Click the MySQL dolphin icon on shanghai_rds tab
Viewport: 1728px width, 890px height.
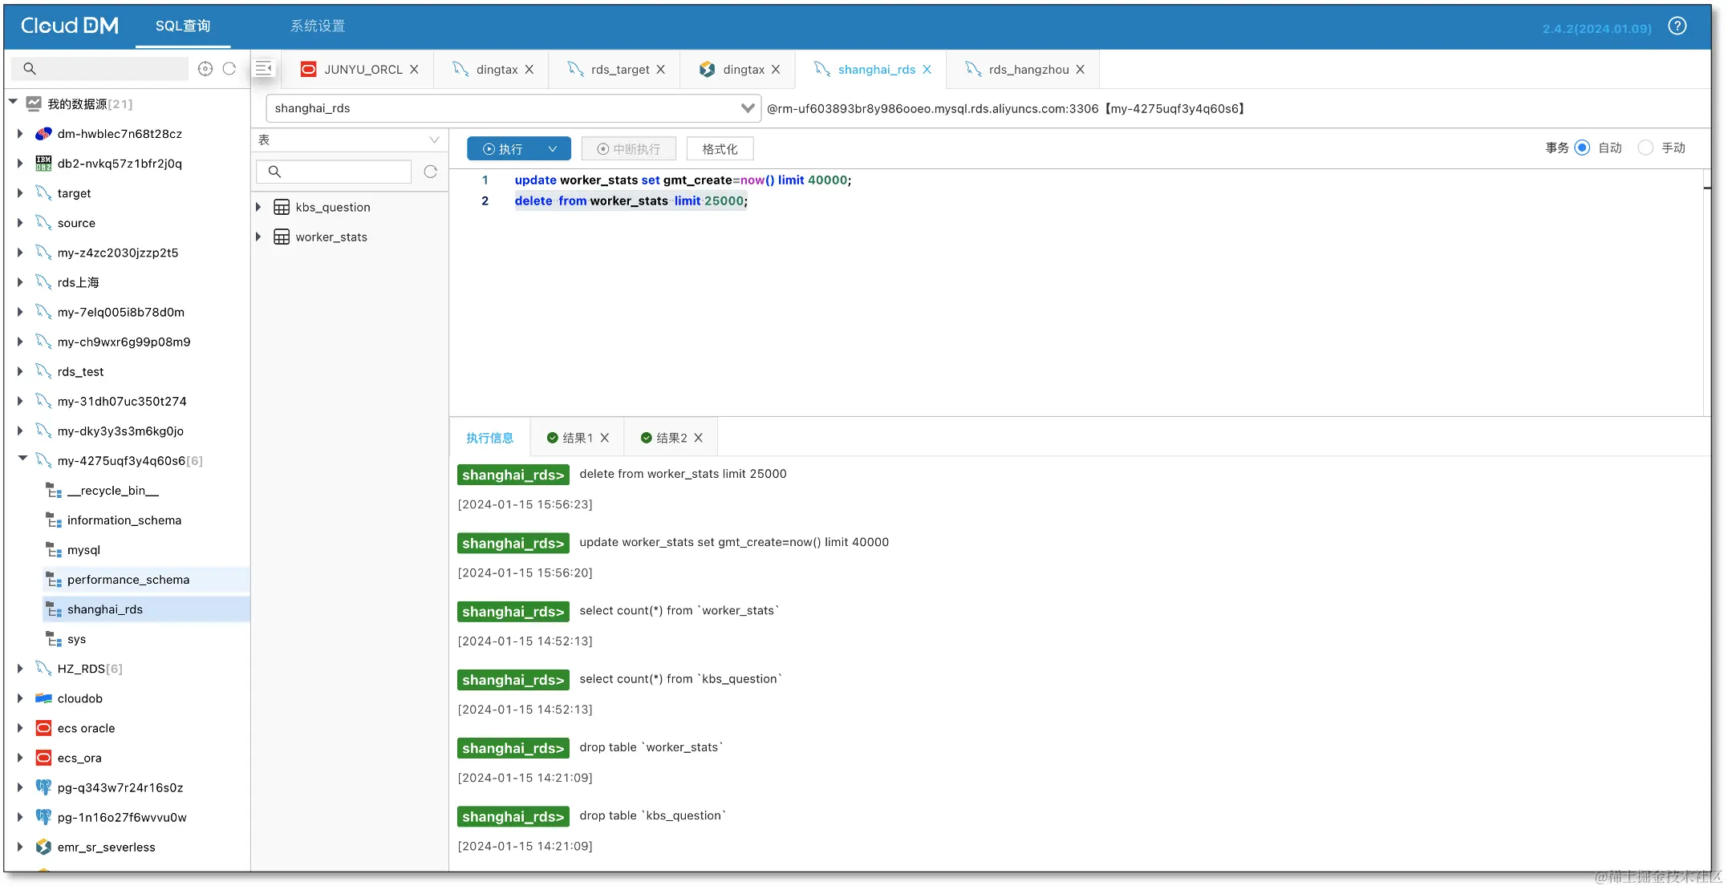pos(821,69)
